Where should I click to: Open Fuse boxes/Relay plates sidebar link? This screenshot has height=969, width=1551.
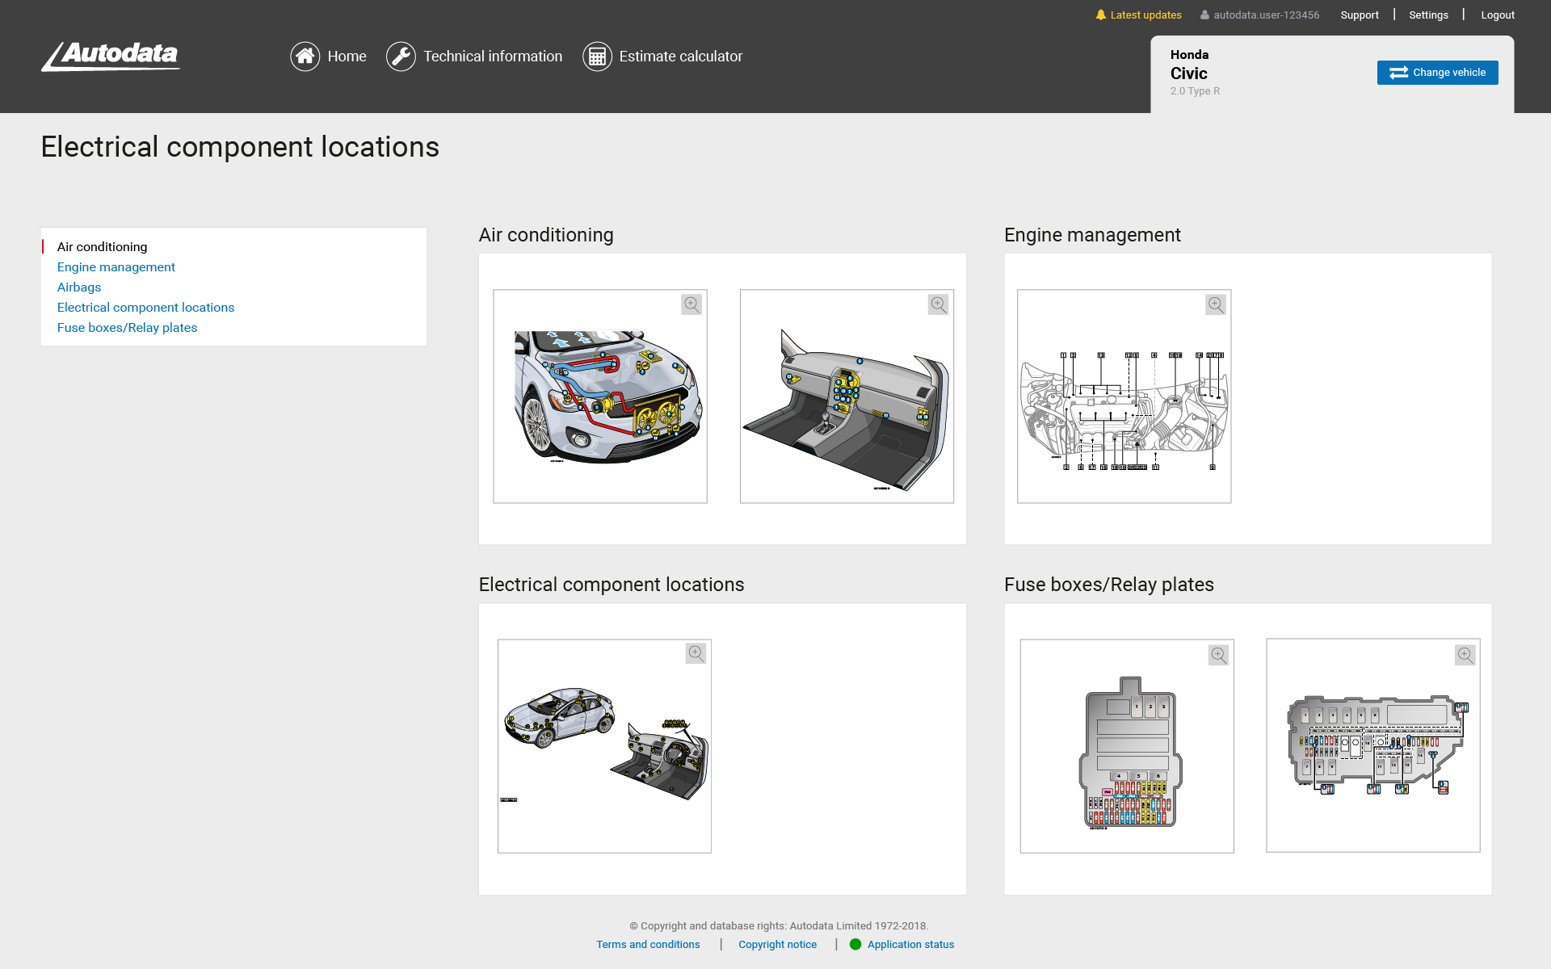tap(127, 328)
